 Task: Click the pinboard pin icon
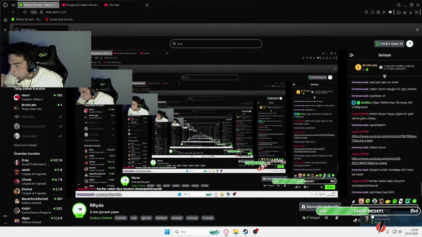(366, 12)
